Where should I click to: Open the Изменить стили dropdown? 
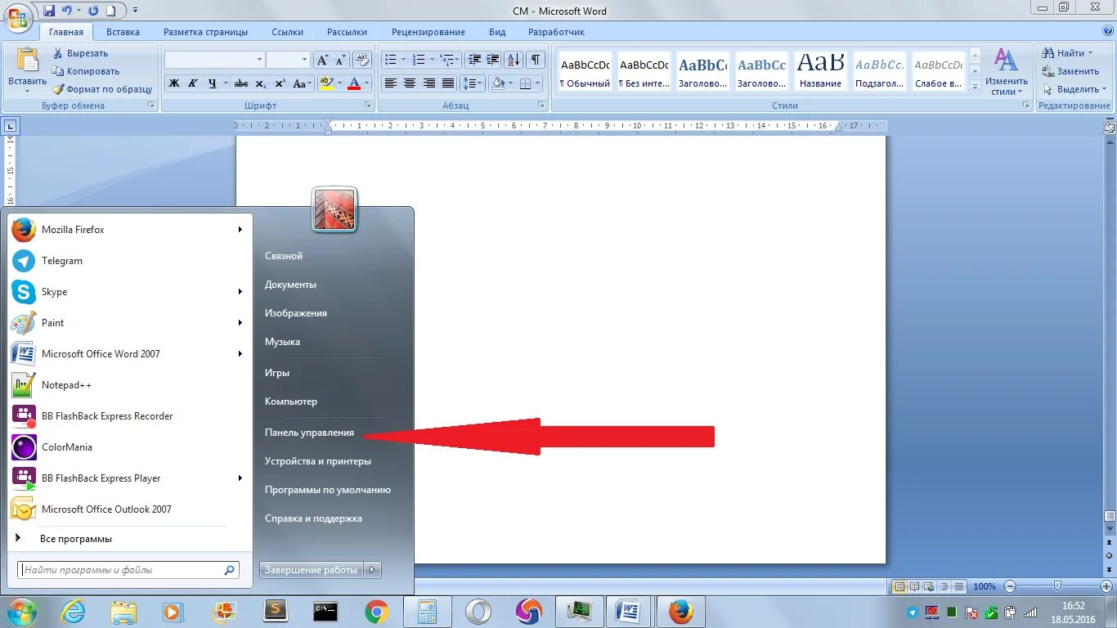(1007, 72)
